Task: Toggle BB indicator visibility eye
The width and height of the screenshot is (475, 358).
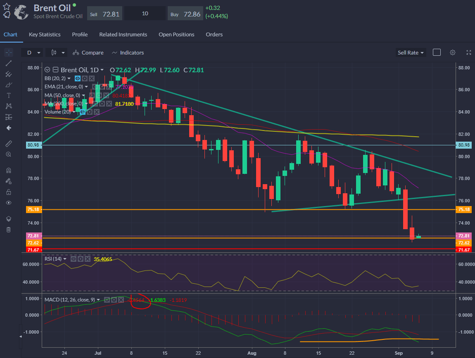Action: click(78, 78)
